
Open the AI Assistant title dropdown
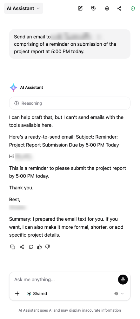[x=23, y=8]
